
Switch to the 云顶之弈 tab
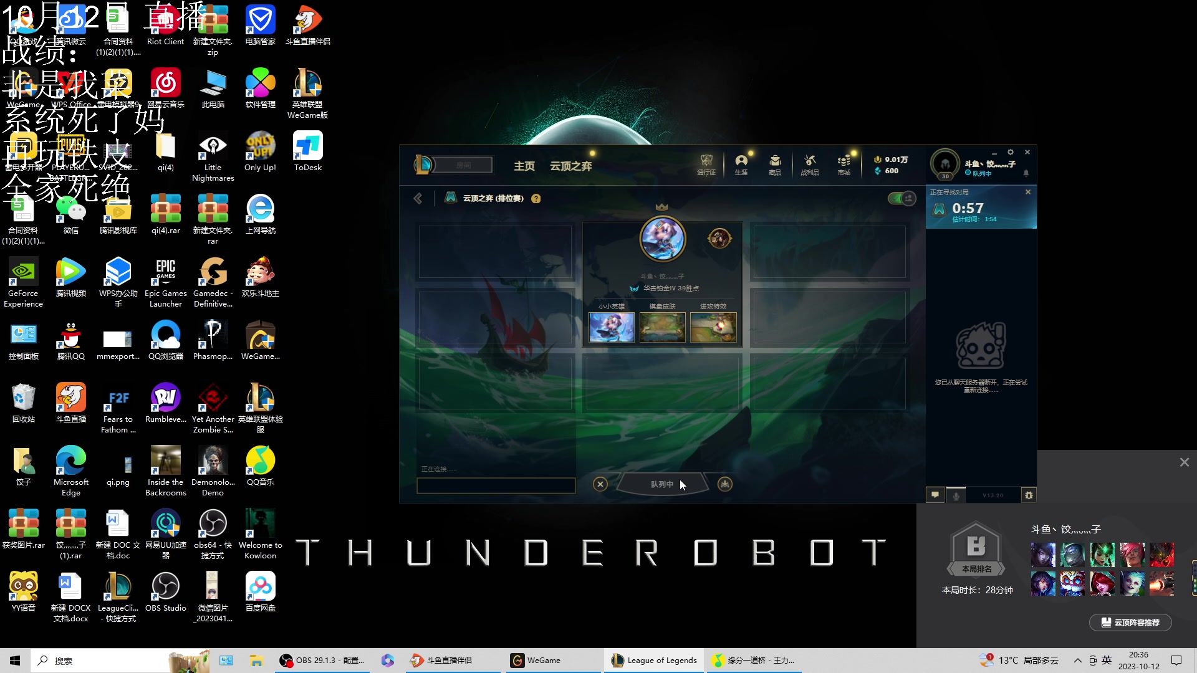pos(571,166)
